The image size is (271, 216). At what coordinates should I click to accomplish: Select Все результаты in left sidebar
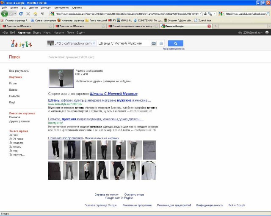click(x=19, y=71)
